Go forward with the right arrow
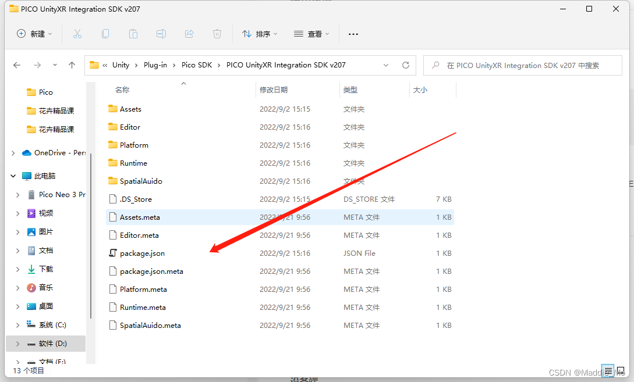Viewport: 634px width, 382px height. [x=37, y=65]
